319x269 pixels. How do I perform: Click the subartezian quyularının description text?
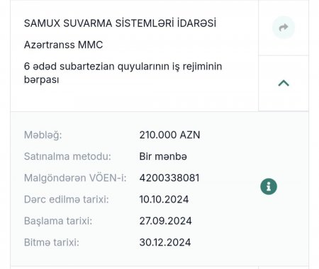(x=123, y=73)
